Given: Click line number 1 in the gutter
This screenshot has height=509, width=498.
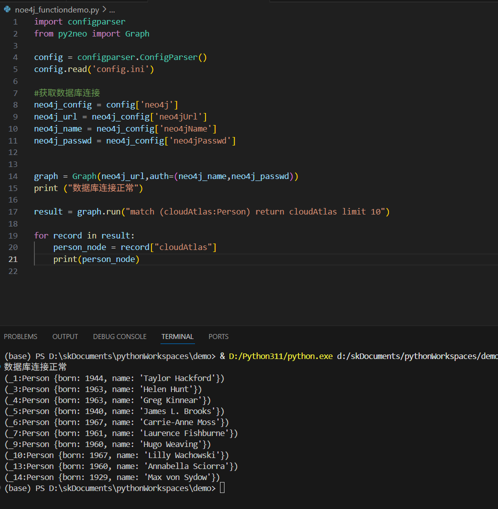Looking at the screenshot, I should [x=15, y=21].
